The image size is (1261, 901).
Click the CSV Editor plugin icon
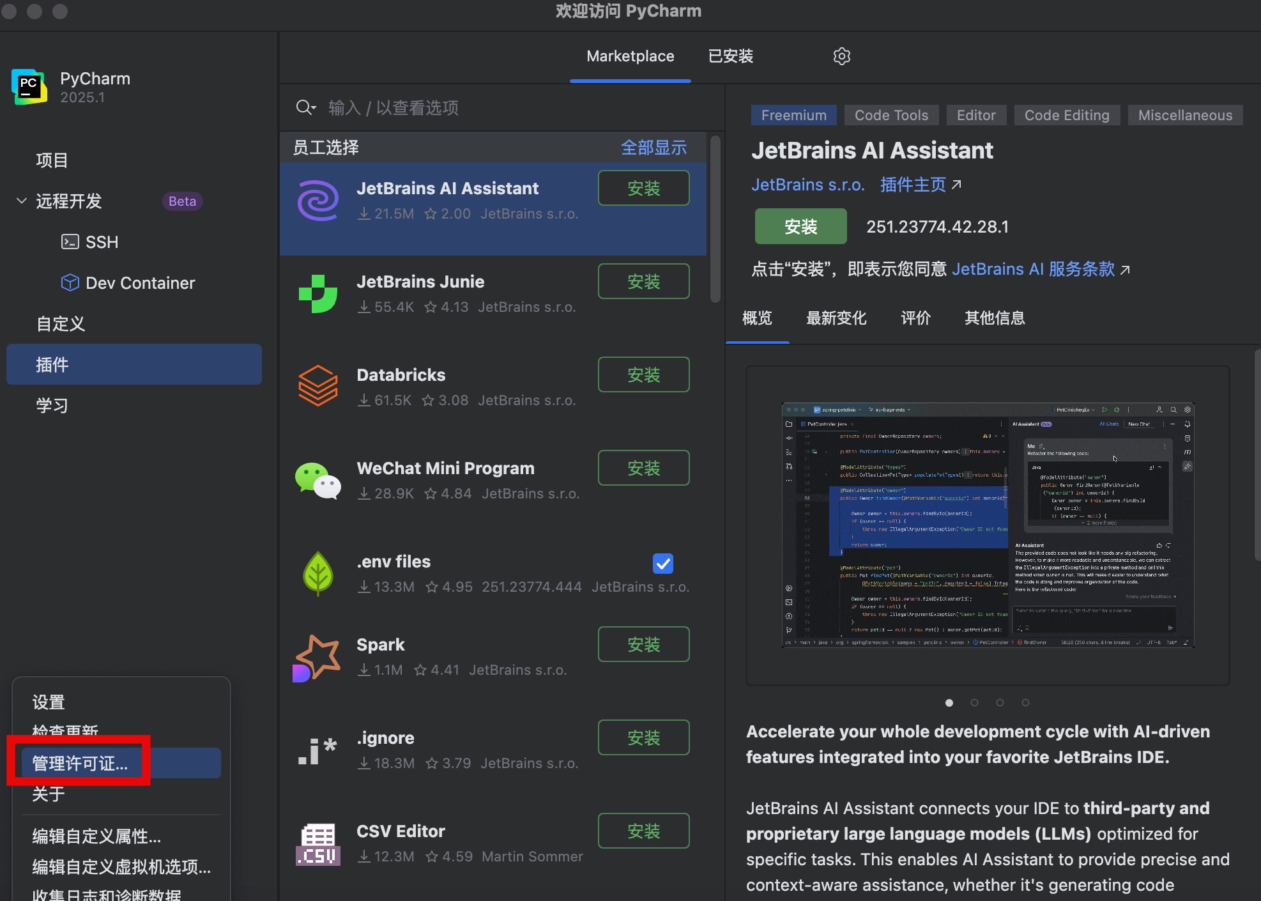[317, 843]
